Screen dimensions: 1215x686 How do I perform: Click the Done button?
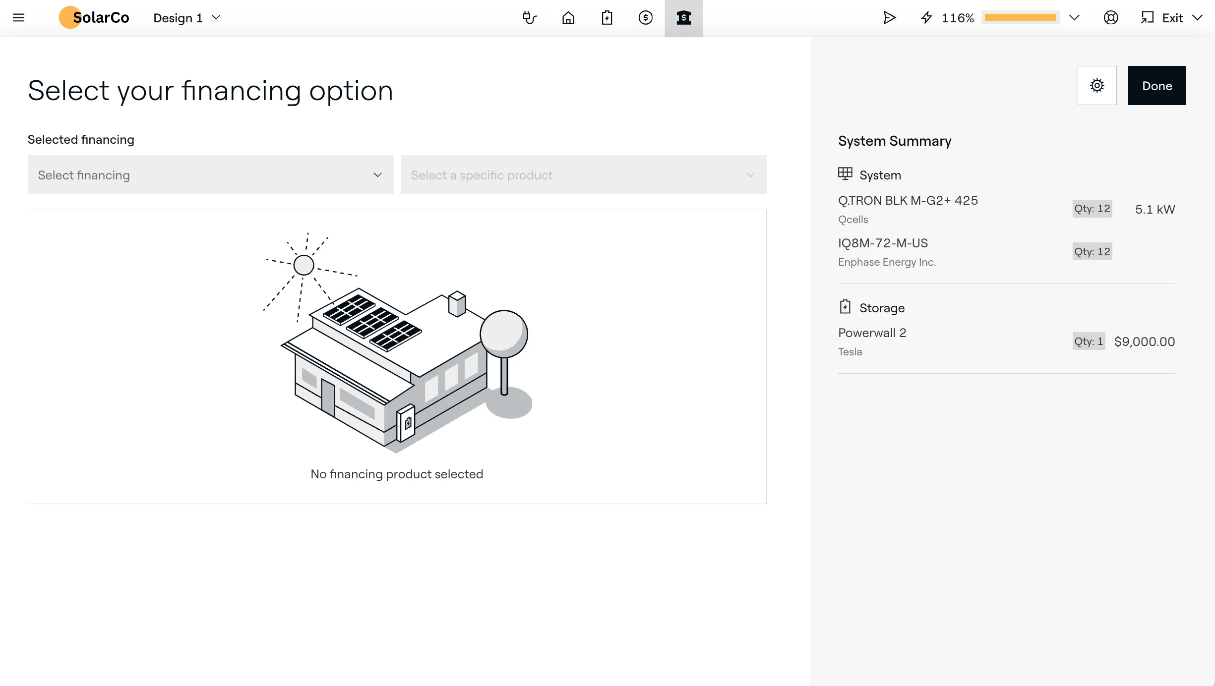click(1157, 85)
